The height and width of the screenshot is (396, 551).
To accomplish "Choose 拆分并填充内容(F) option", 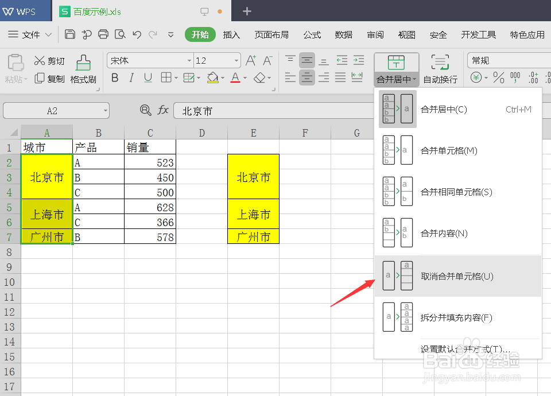I will pyautogui.click(x=458, y=317).
